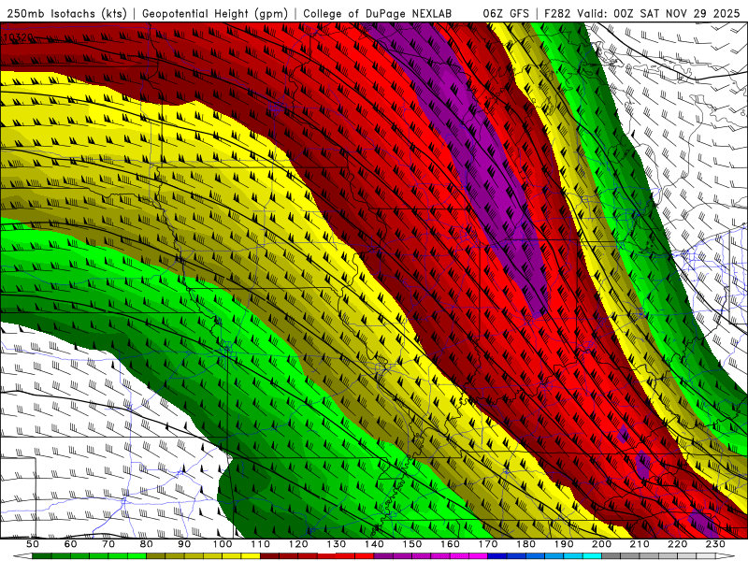This screenshot has height=561, width=748.
Task: Click the 150 value on legend scale
Action: coord(412,544)
